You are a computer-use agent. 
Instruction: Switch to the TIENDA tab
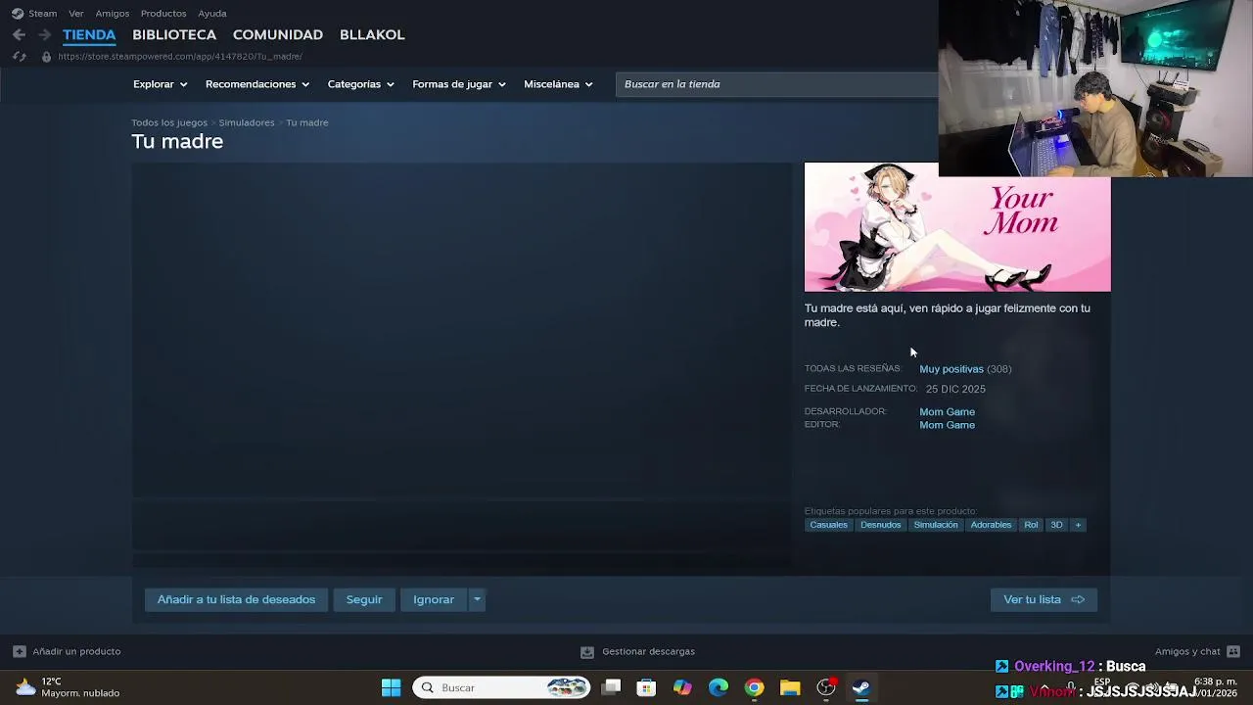click(x=89, y=34)
